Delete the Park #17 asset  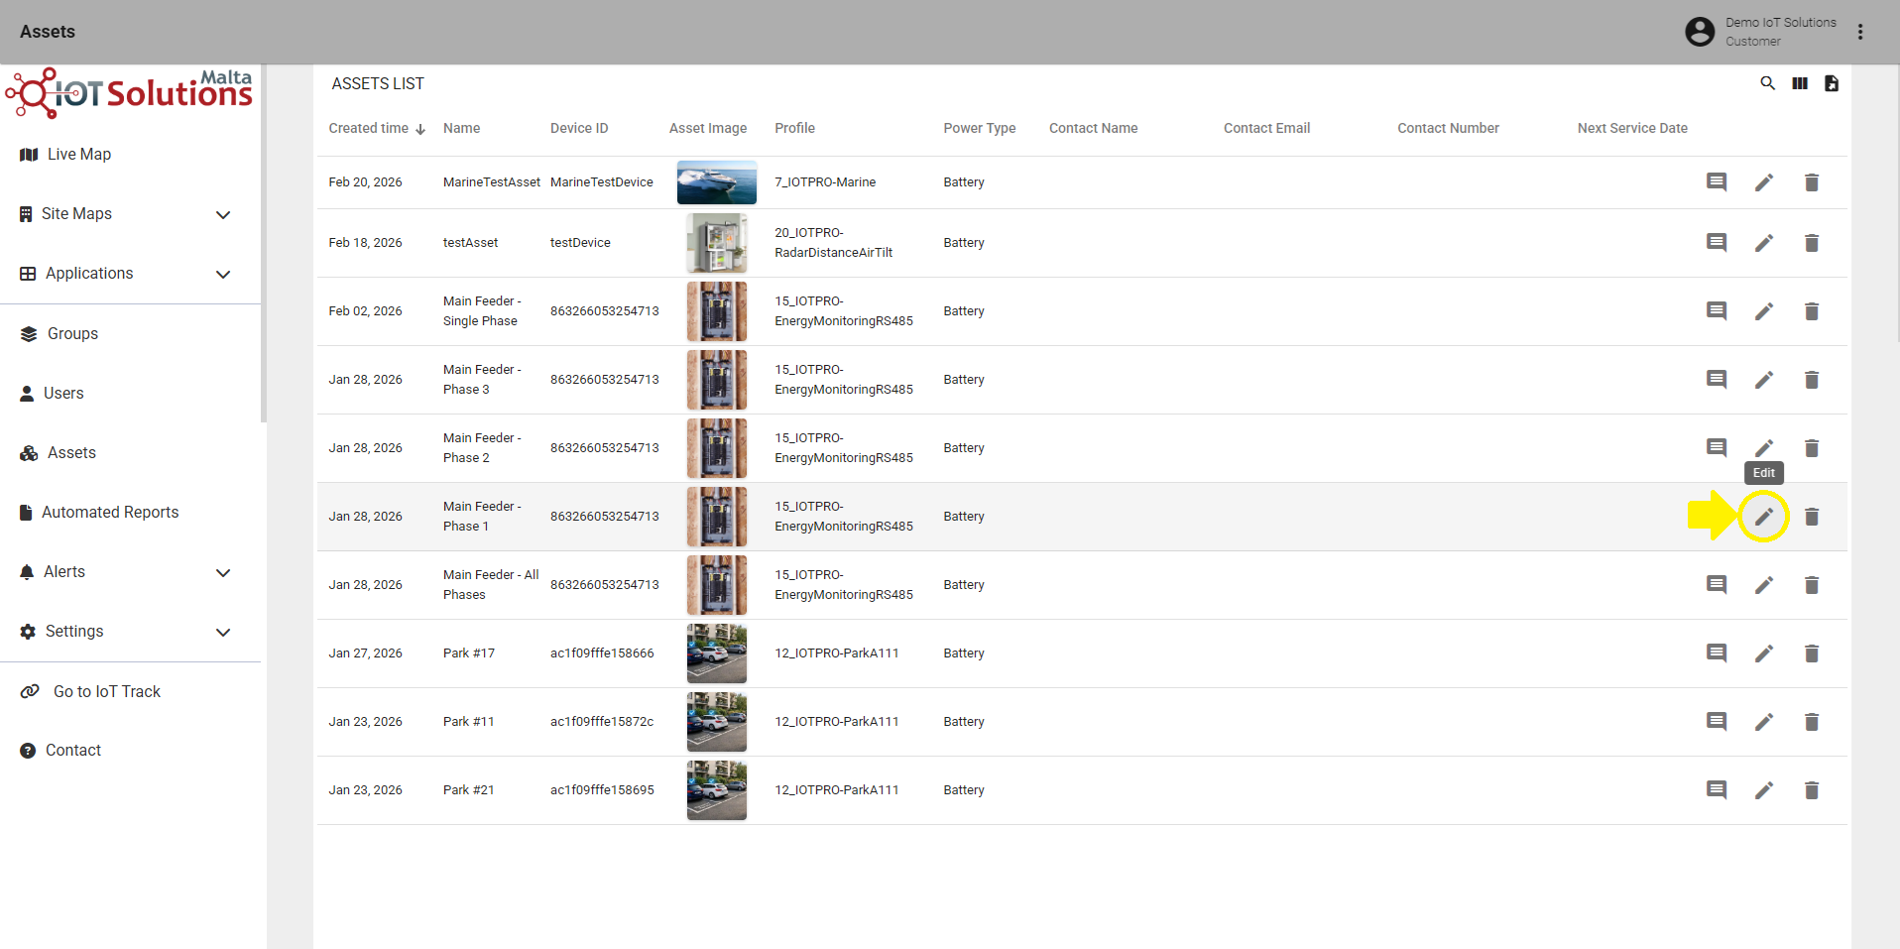1812,653
